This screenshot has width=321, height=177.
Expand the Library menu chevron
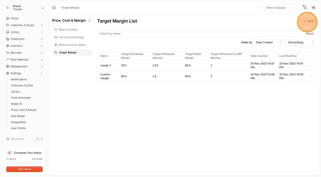tap(42, 32)
